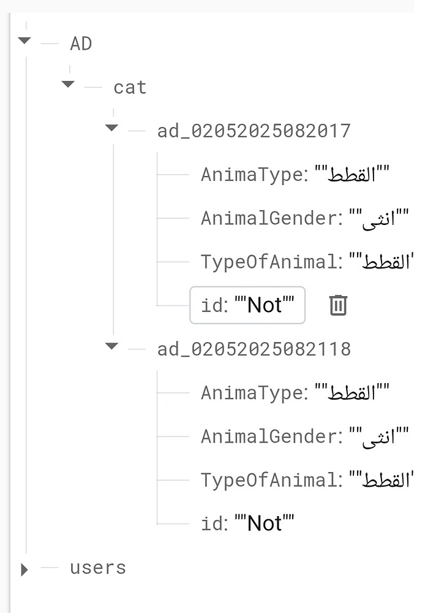Select the users node label
436x613 pixels.
(x=98, y=568)
